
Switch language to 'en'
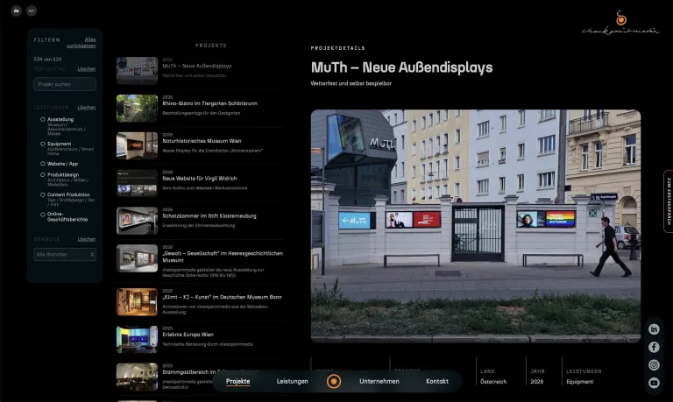[x=32, y=11]
